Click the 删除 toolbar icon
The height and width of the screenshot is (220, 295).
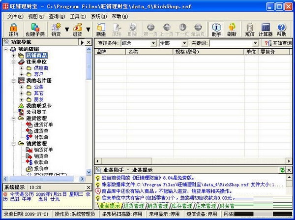point(132,30)
